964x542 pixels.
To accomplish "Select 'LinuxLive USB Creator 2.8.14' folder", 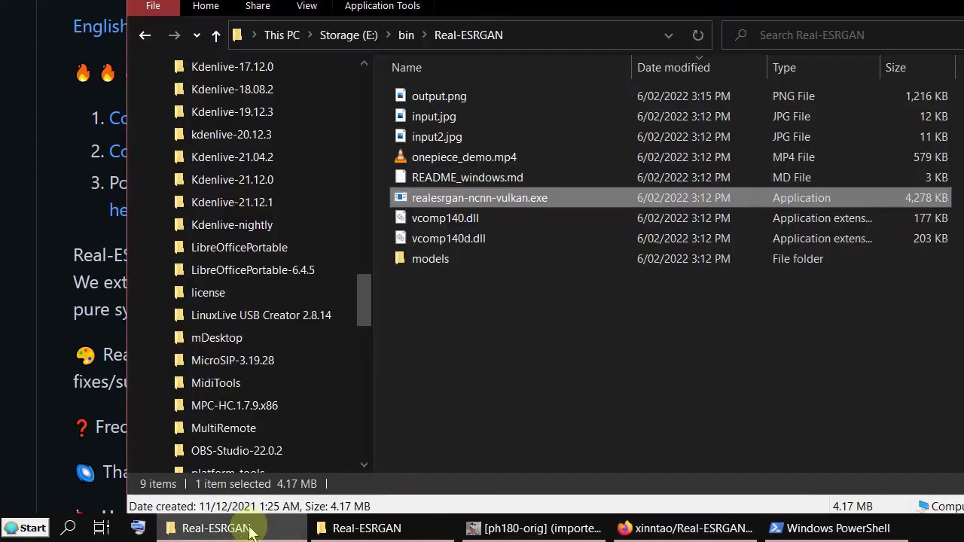I will (x=261, y=315).
